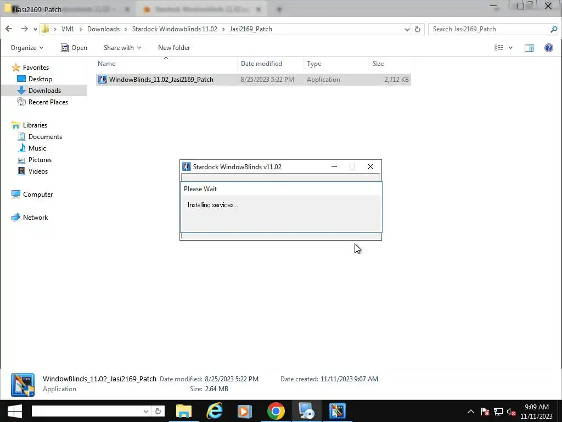Open File Explorer from taskbar
The height and width of the screenshot is (422, 562).
tap(184, 411)
